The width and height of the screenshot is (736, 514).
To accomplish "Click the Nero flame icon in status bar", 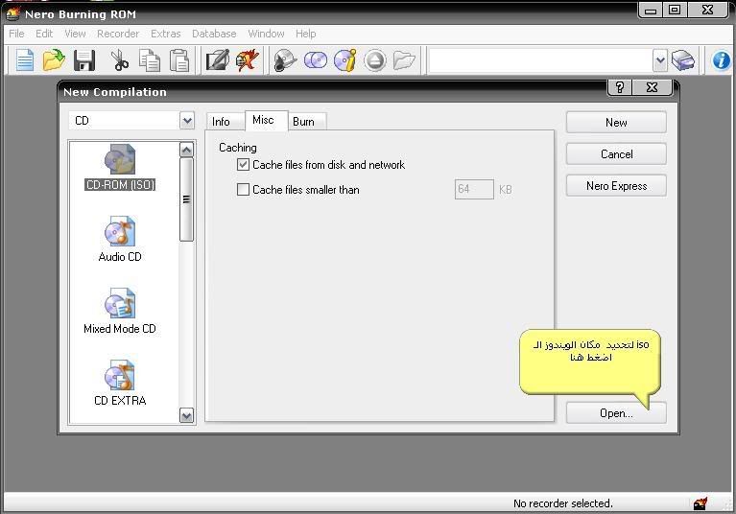I will (700, 503).
